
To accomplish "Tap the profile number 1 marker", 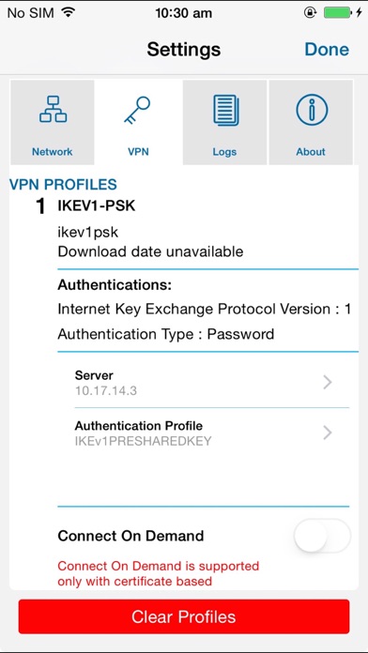I will 40,206.
